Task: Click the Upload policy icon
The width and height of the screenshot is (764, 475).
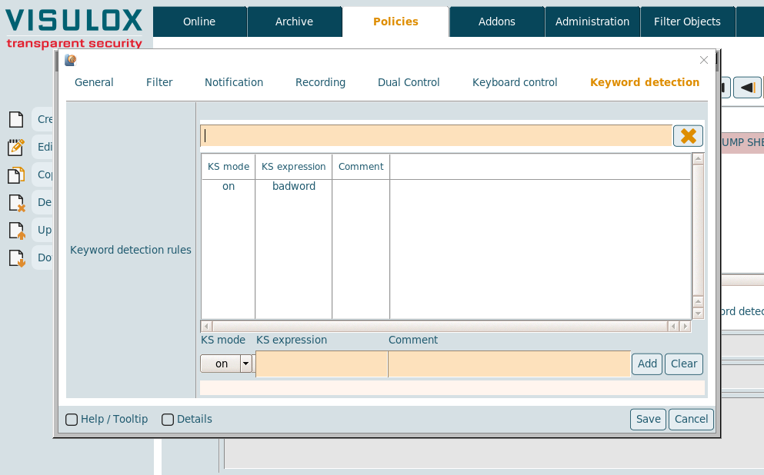Action: (x=16, y=231)
